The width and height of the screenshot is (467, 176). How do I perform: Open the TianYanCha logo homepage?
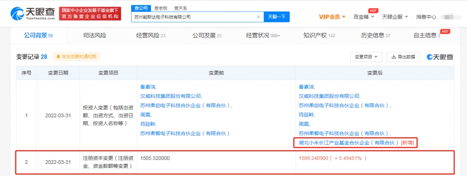[33, 13]
